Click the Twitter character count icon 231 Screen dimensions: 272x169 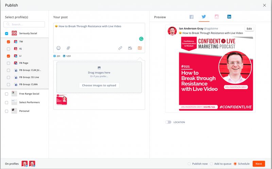point(54,56)
